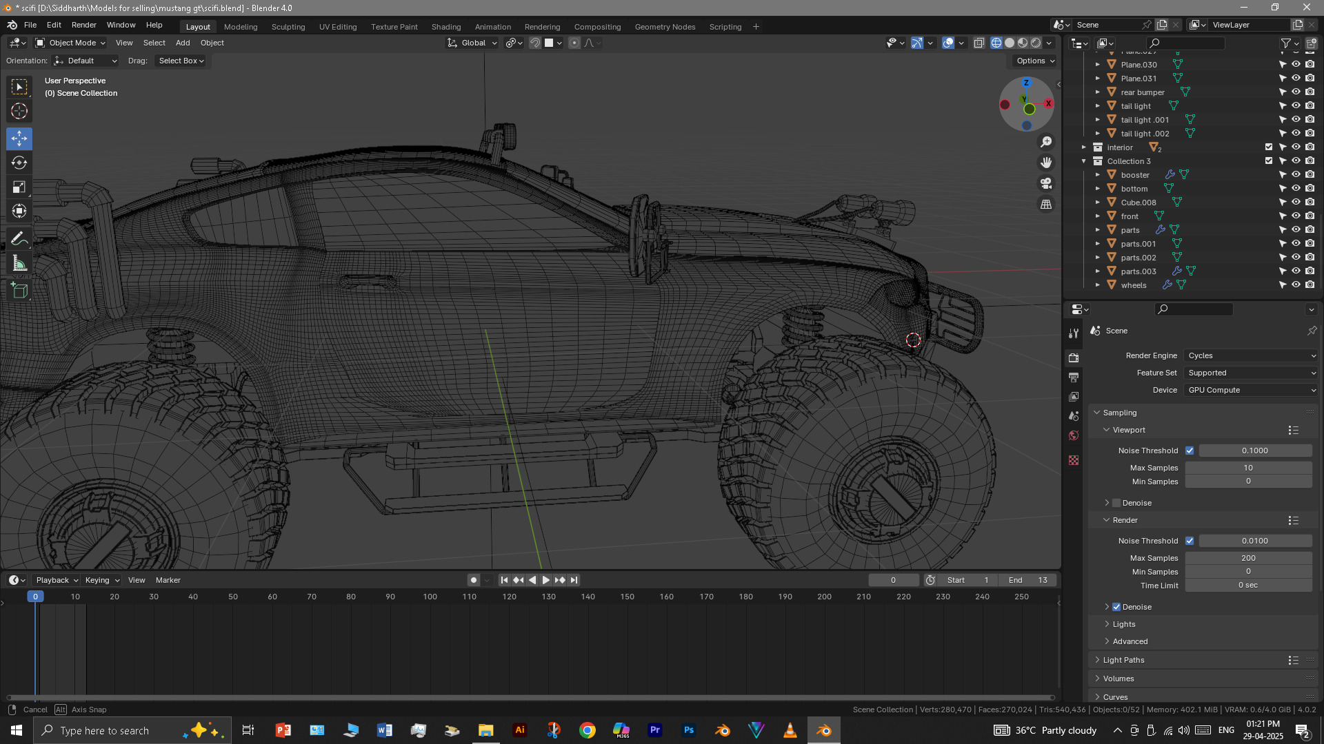Play the animation forward
This screenshot has height=744, width=1324.
pos(546,580)
